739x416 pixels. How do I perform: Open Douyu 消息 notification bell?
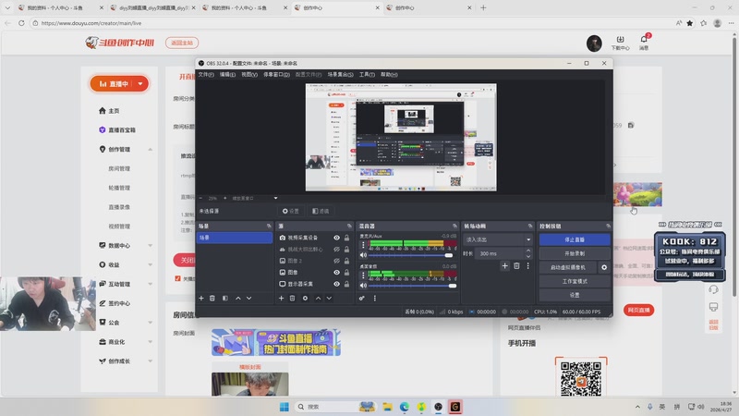(644, 43)
